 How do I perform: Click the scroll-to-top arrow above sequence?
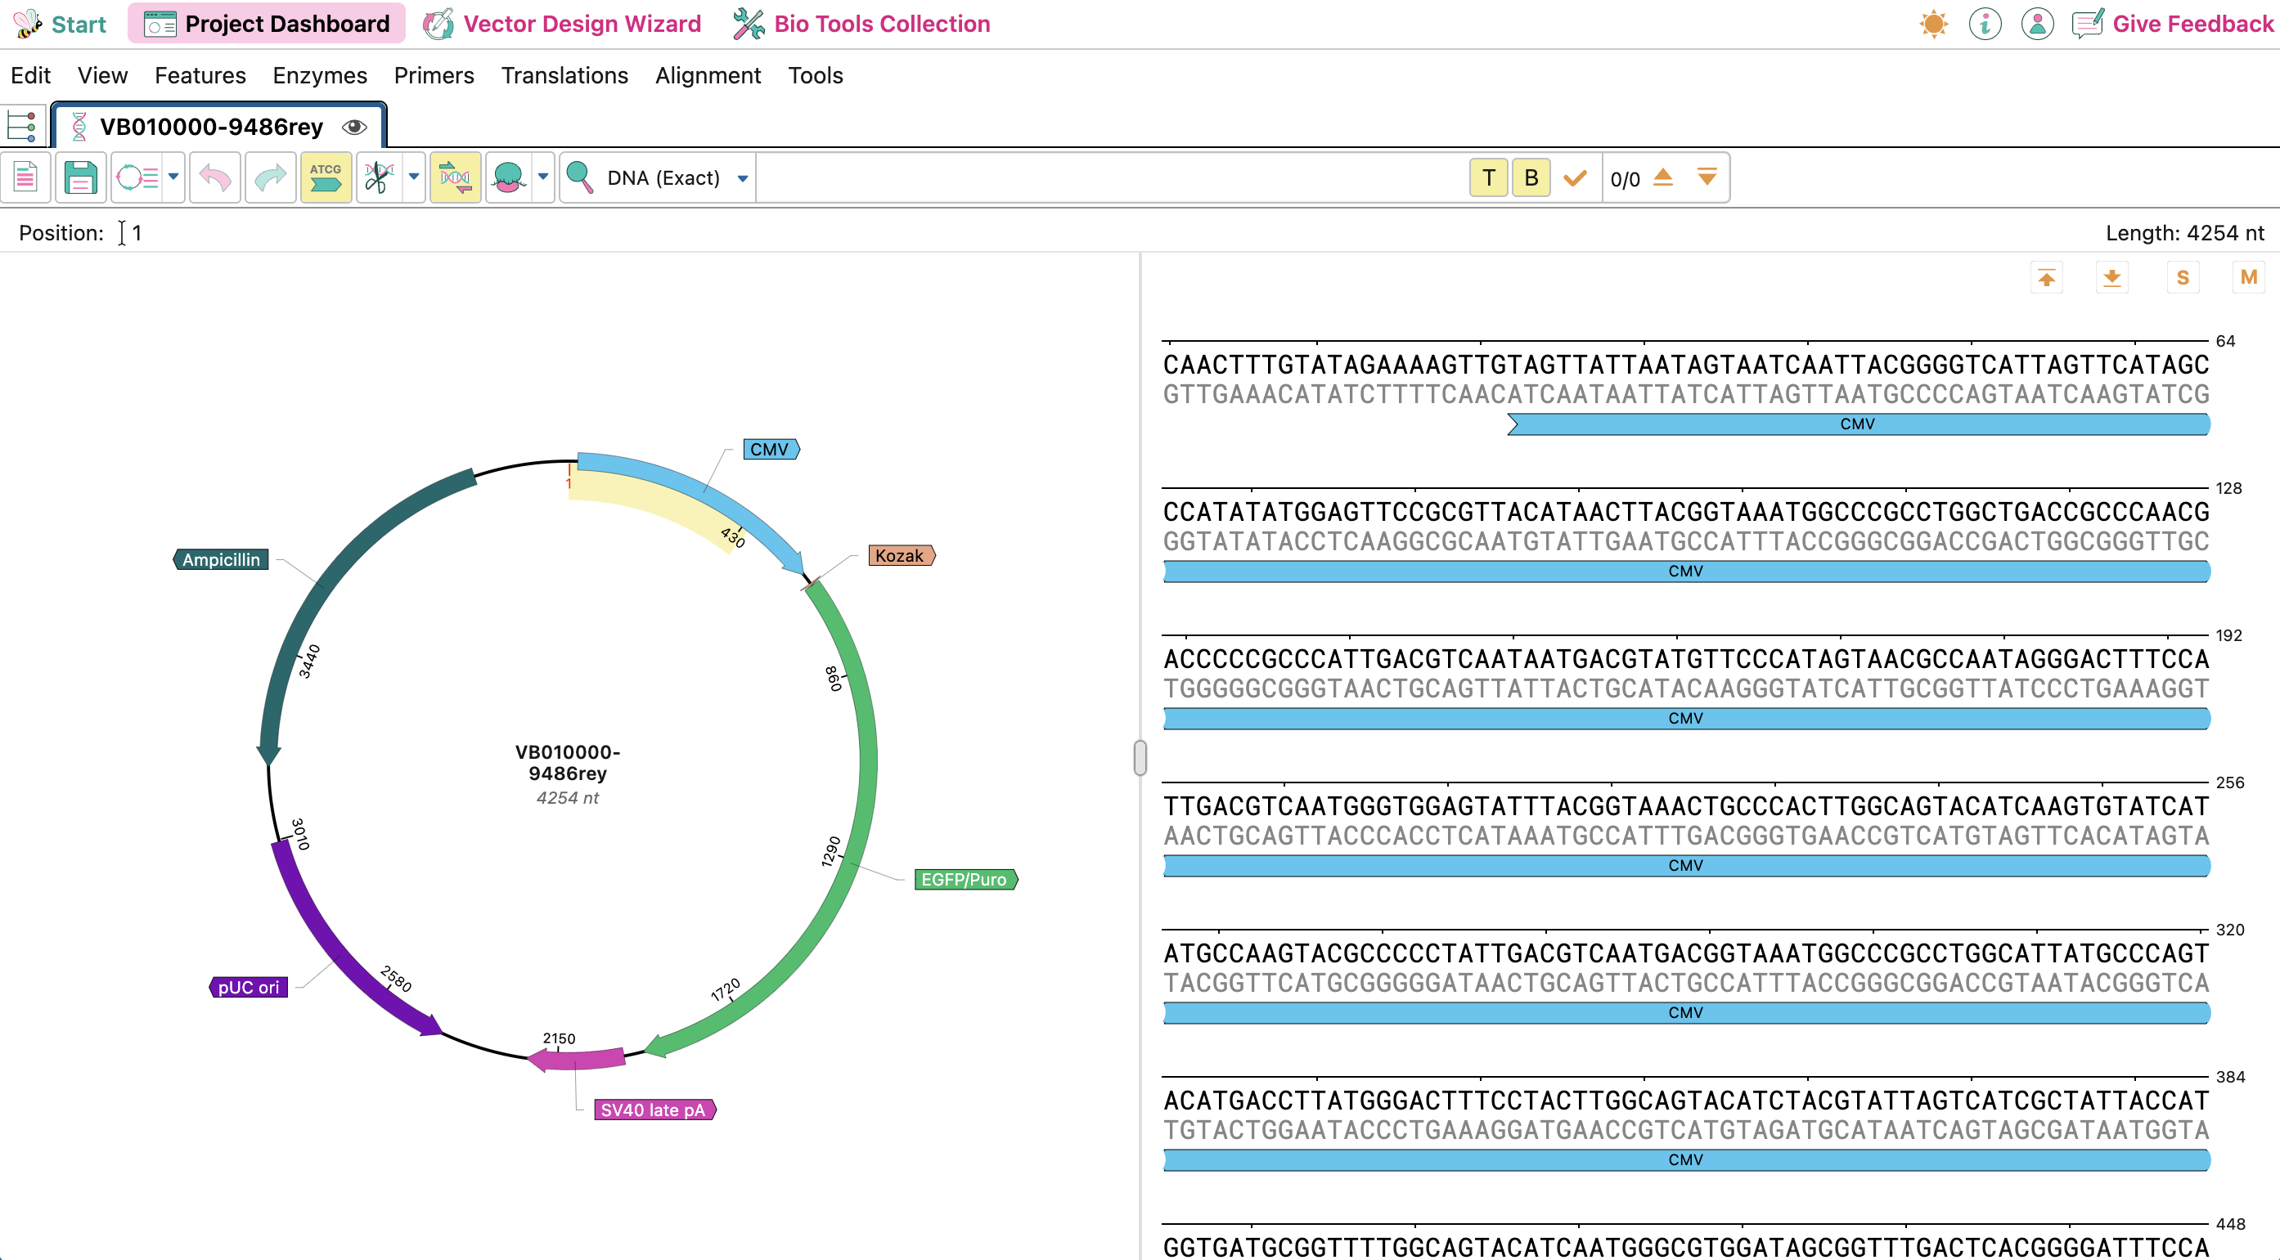(x=2046, y=278)
